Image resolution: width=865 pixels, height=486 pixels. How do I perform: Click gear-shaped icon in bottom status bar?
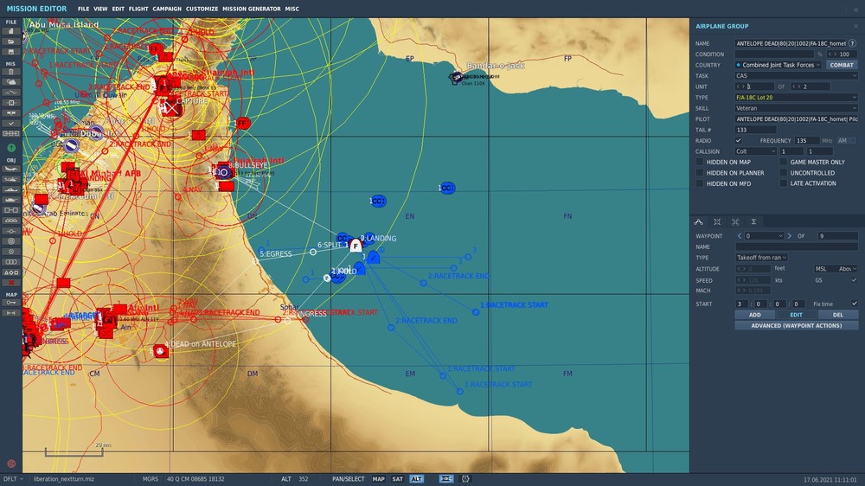(465, 479)
